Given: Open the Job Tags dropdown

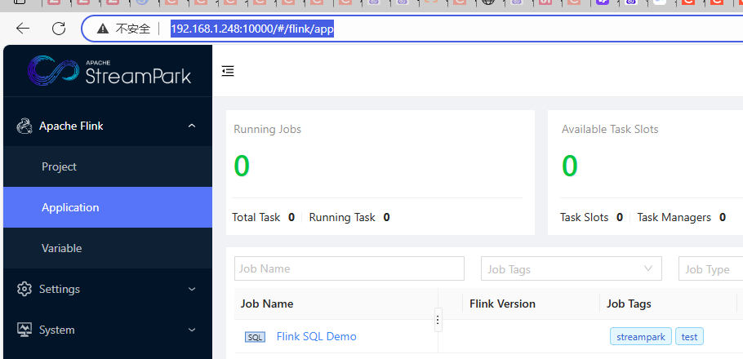Looking at the screenshot, I should click(x=571, y=268).
